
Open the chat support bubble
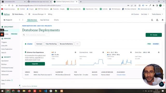point(162,84)
